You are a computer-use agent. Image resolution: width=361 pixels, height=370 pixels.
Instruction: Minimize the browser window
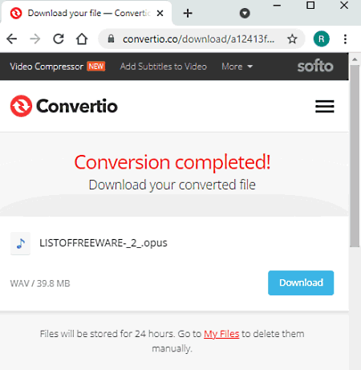coord(277,6)
